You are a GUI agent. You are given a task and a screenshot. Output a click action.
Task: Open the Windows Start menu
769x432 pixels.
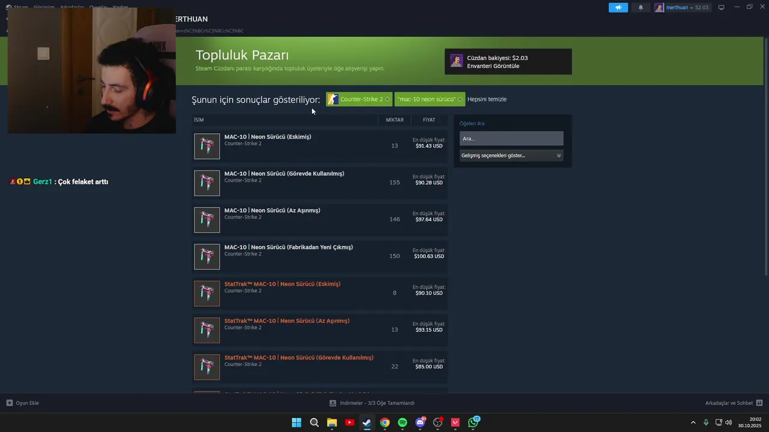(296, 422)
